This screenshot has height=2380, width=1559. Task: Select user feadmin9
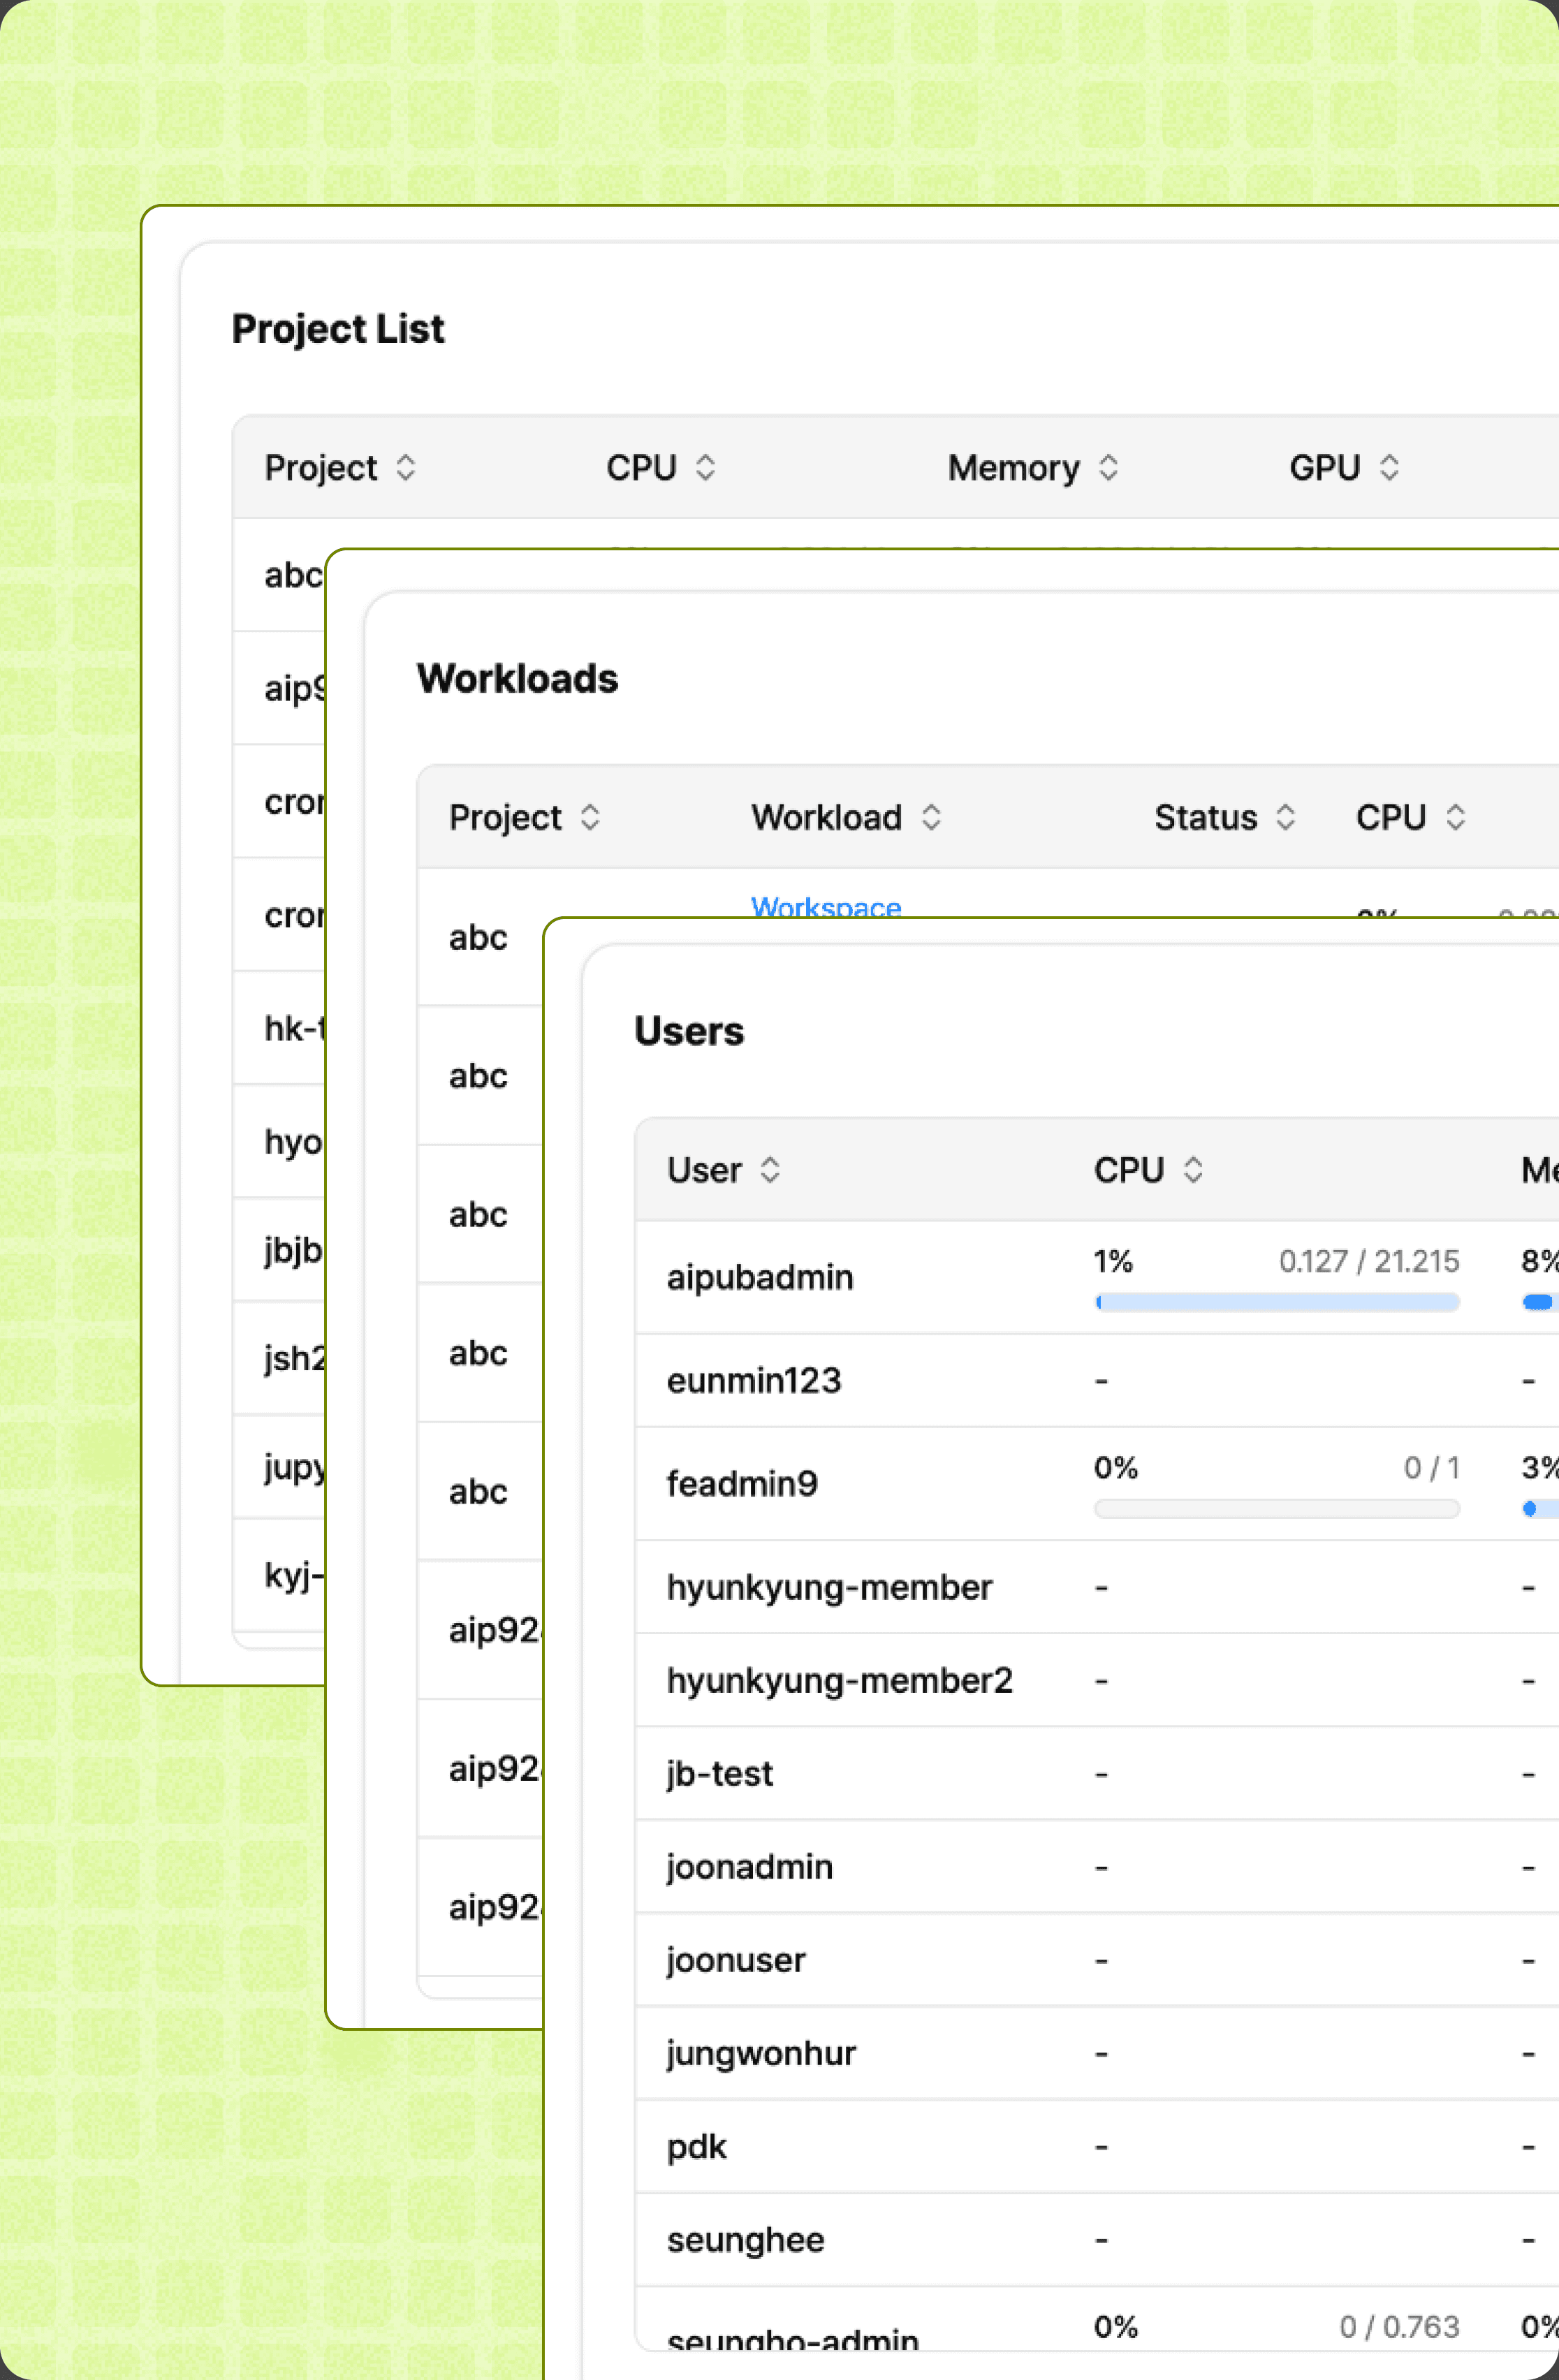742,1483
